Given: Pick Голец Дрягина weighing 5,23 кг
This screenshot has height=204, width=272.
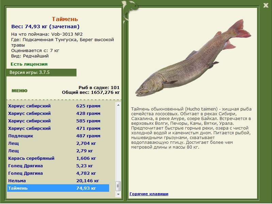Looking at the screenshot, I should coord(58,166).
